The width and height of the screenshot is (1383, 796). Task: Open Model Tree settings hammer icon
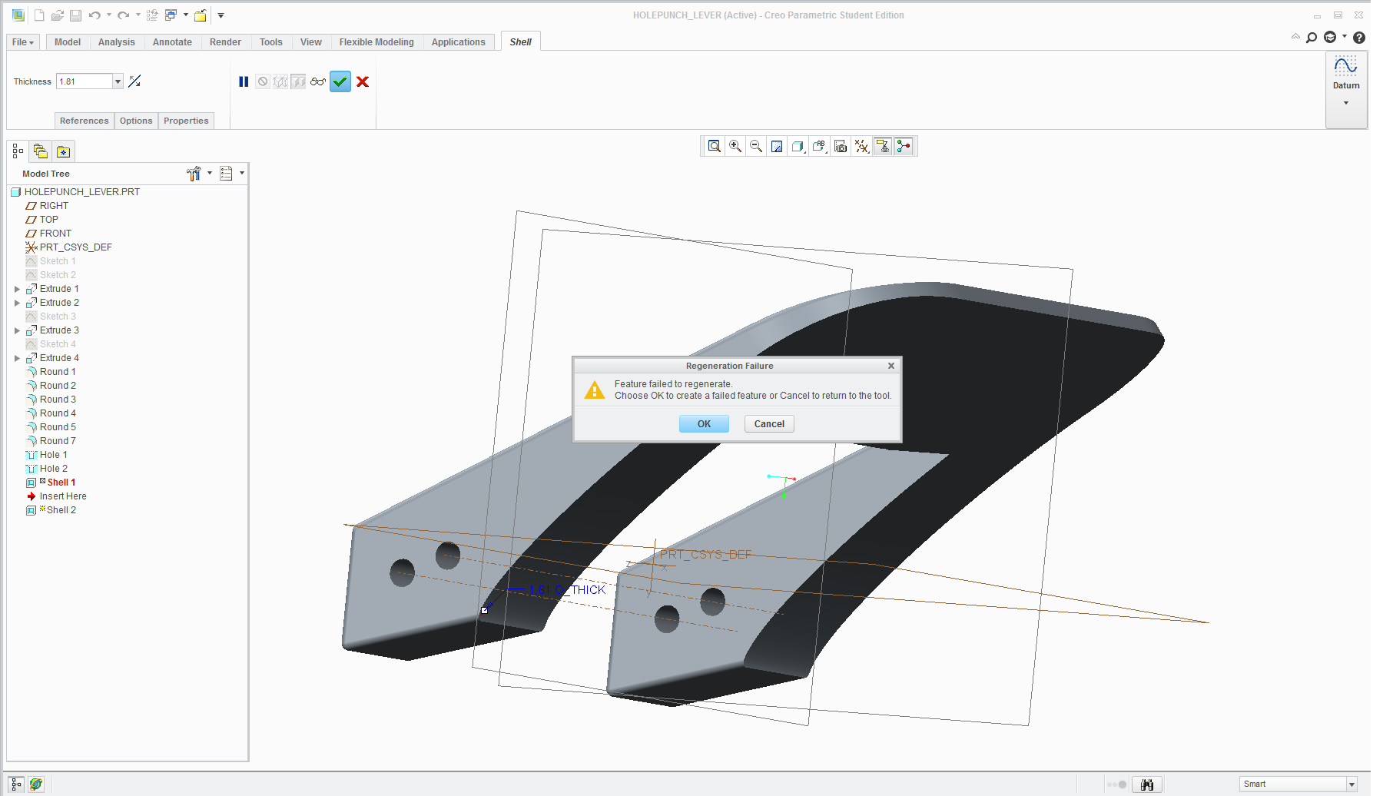click(x=194, y=174)
